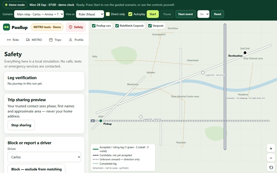Viewport: 277px width, 173px height.
Task: Click the Trips calendar icon
Action: tap(51, 40)
